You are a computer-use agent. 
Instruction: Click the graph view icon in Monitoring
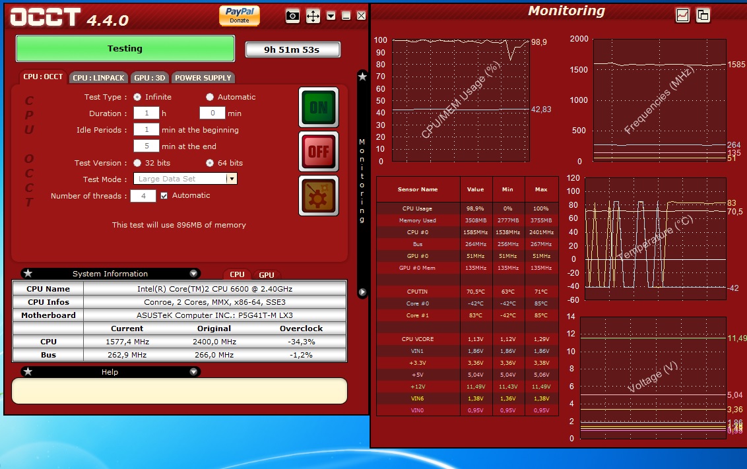pos(683,15)
